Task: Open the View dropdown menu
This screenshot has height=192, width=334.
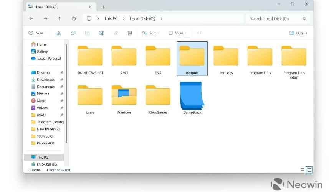Action: tap(177, 33)
